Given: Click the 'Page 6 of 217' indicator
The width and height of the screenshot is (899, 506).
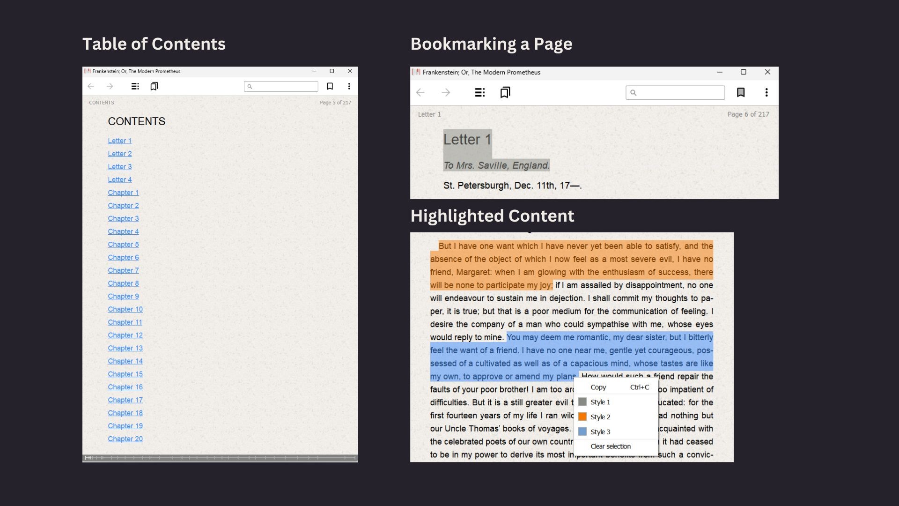Looking at the screenshot, I should (748, 114).
